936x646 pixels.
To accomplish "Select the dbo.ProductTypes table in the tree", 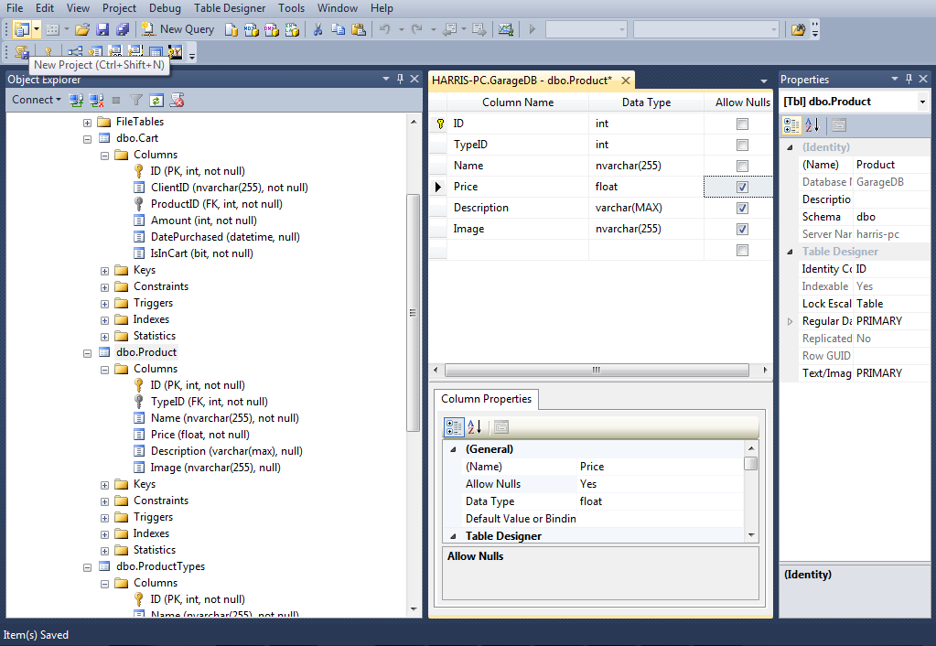I will coord(161,566).
